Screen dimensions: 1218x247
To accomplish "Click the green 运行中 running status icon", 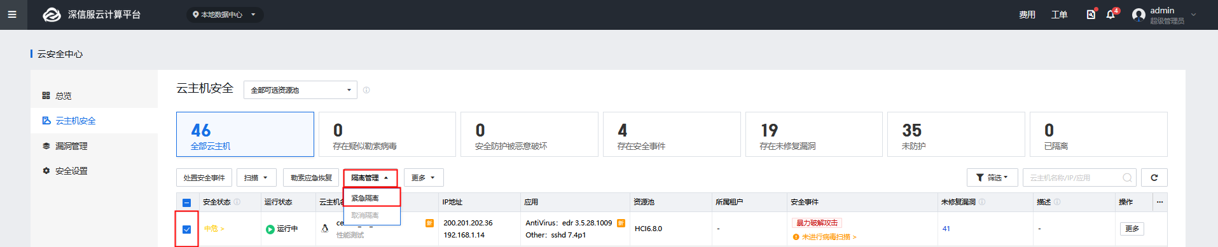I will pyautogui.click(x=270, y=229).
